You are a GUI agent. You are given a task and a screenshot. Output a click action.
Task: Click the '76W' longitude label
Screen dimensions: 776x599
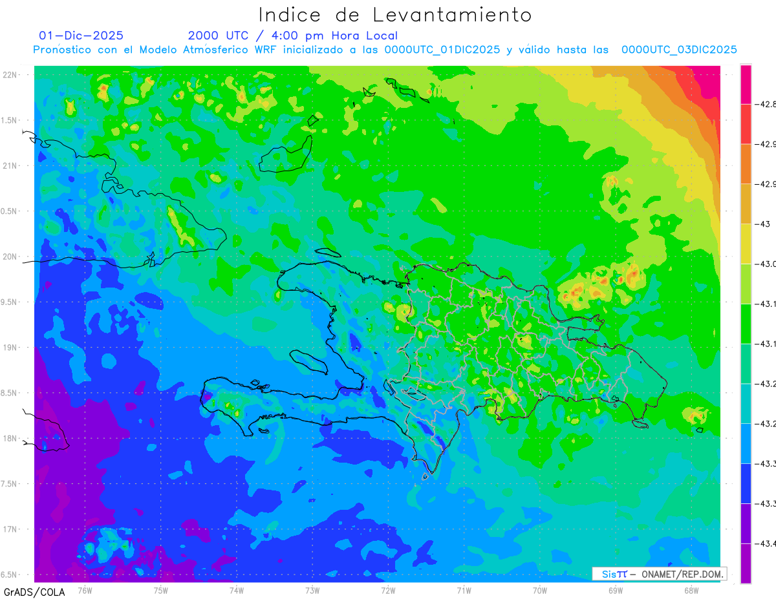85,589
